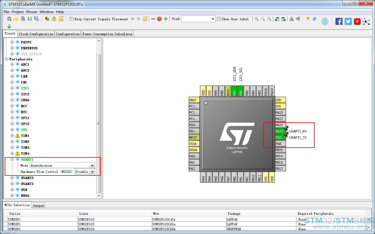The image size is (375, 234).
Task: Create a new project via toolbar icon
Action: point(10,19)
